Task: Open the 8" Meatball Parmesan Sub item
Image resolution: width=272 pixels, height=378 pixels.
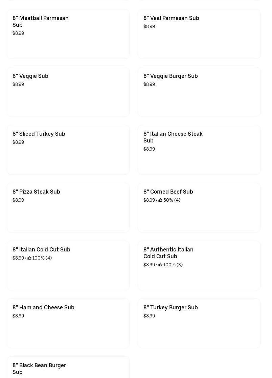Action: coord(41,21)
